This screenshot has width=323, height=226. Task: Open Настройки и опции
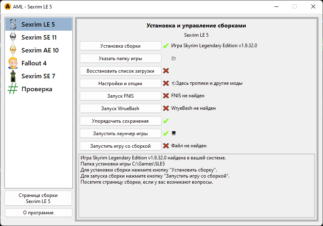click(120, 84)
